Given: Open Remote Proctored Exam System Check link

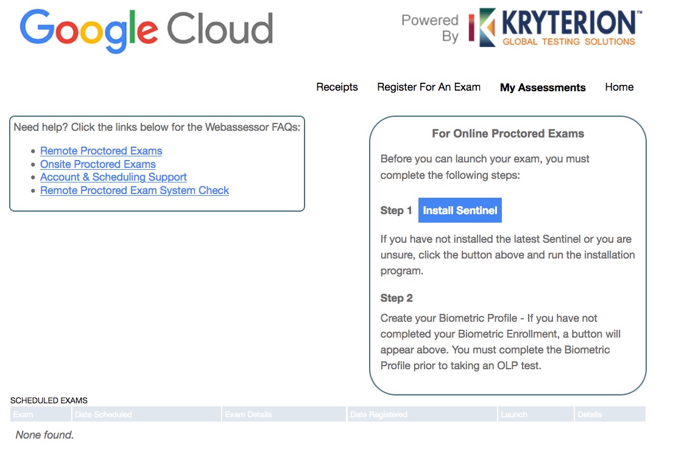Looking at the screenshot, I should [135, 190].
